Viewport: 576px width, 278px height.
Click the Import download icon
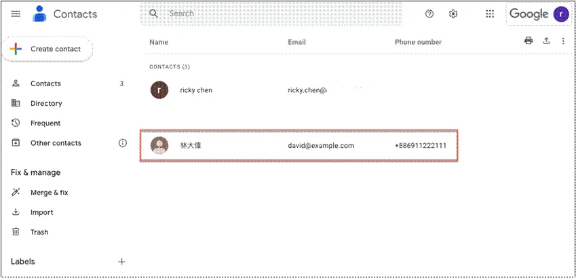[16, 212]
